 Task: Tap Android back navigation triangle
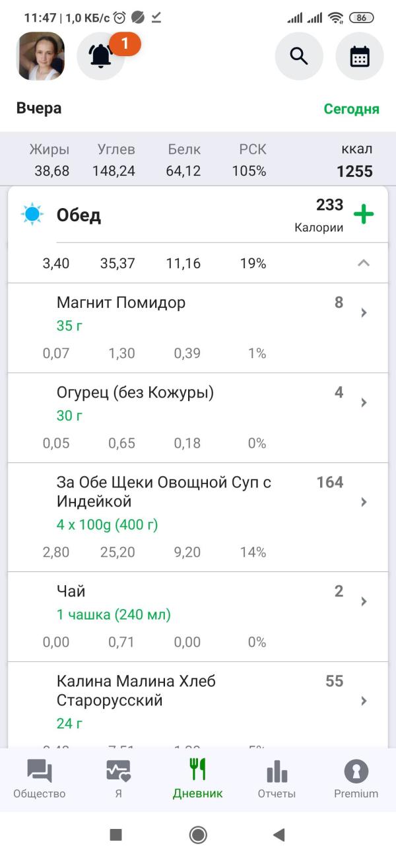click(279, 835)
